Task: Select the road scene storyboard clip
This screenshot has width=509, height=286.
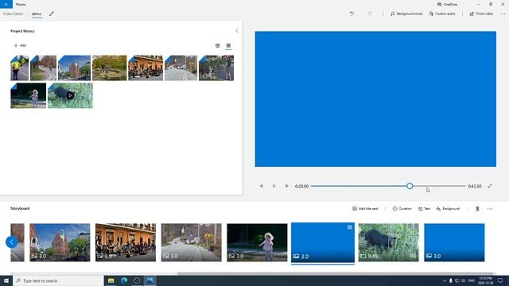Action: tap(191, 242)
